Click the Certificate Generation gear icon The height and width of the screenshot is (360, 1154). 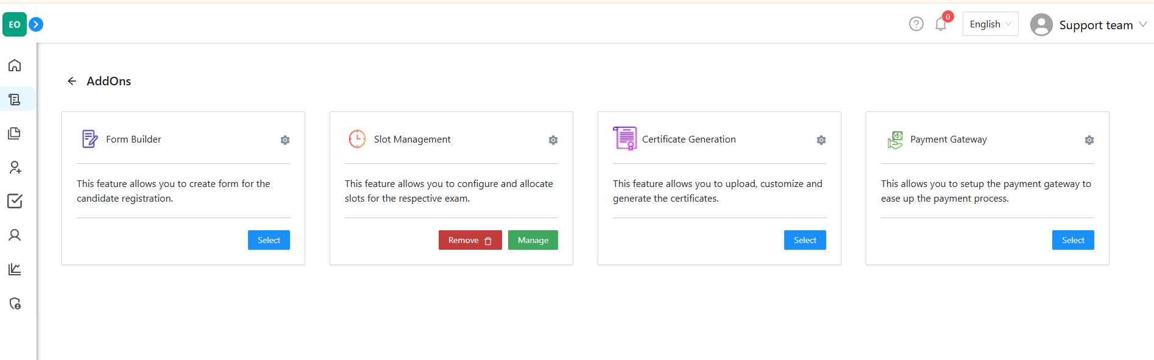point(821,140)
